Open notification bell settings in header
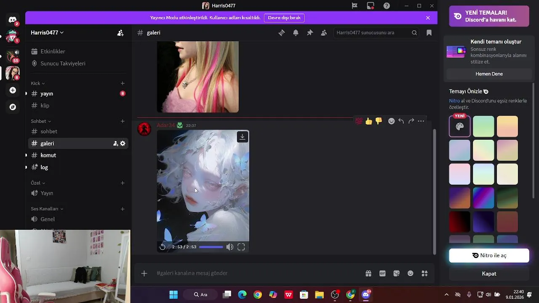The image size is (539, 303). [296, 33]
